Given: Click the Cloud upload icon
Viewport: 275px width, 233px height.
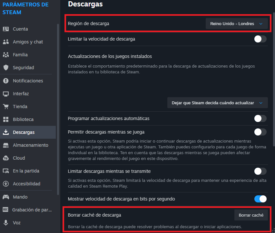Looking at the screenshot, I should click(6, 158).
